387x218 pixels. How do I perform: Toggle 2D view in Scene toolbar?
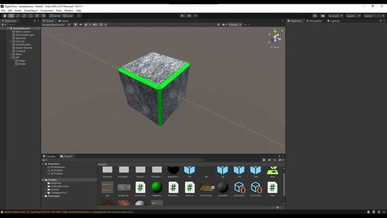(x=69, y=25)
